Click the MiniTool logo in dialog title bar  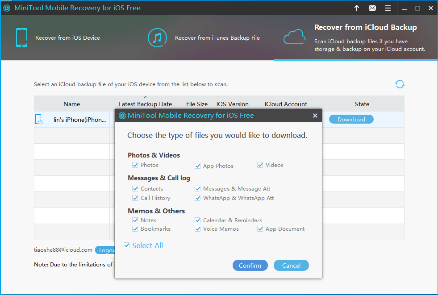click(122, 116)
